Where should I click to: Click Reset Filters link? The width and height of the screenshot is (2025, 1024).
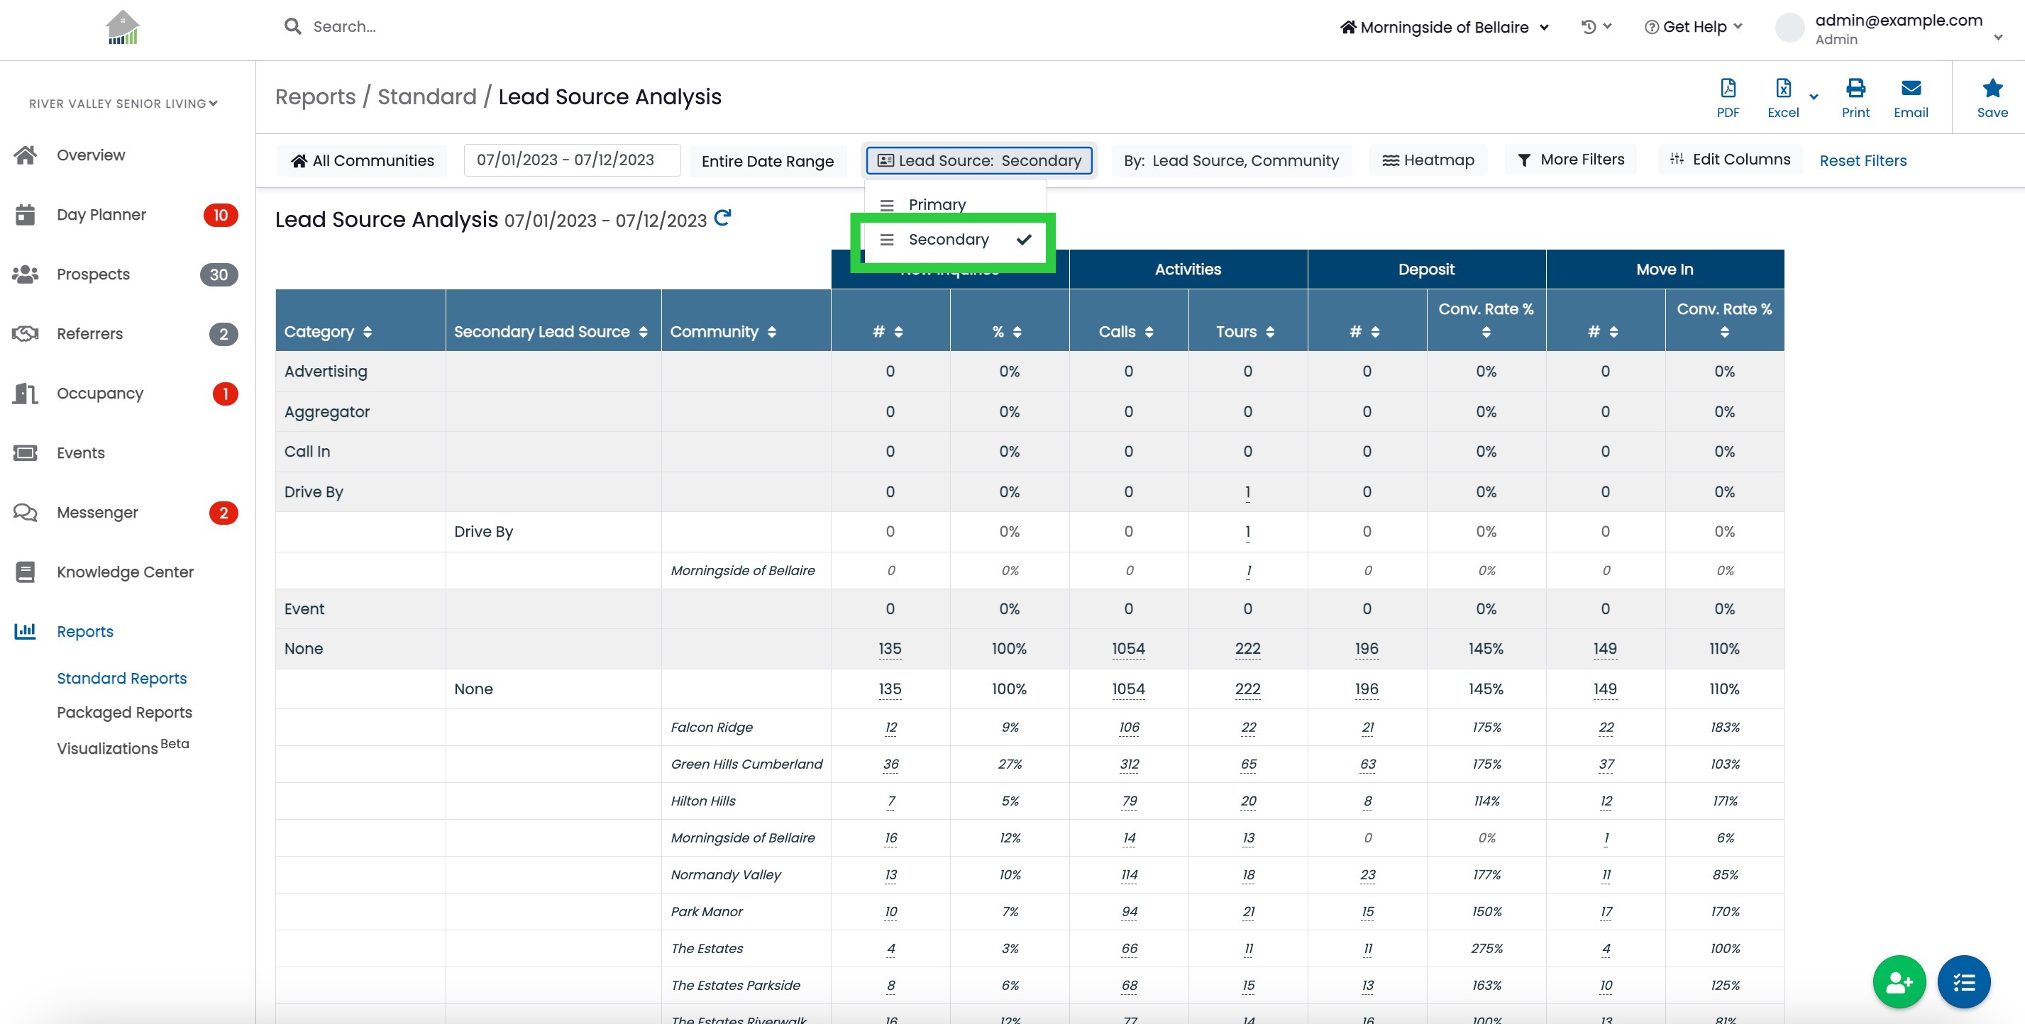click(1863, 160)
